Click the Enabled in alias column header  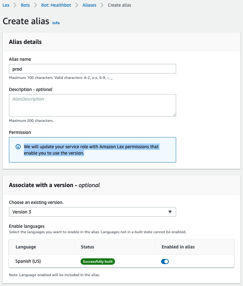coord(178,247)
